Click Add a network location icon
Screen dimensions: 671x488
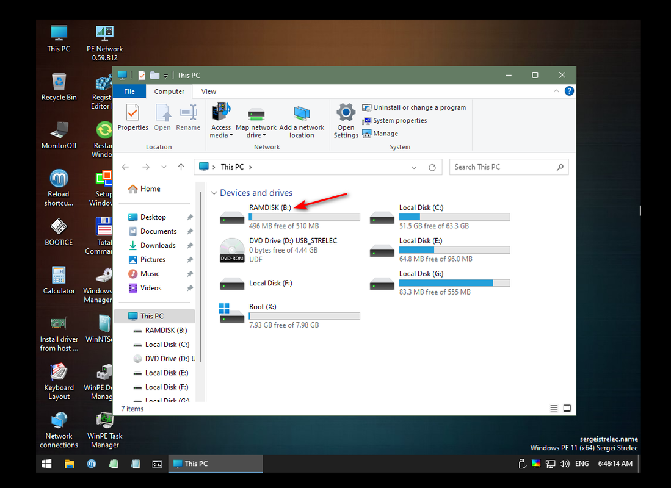[x=302, y=114]
